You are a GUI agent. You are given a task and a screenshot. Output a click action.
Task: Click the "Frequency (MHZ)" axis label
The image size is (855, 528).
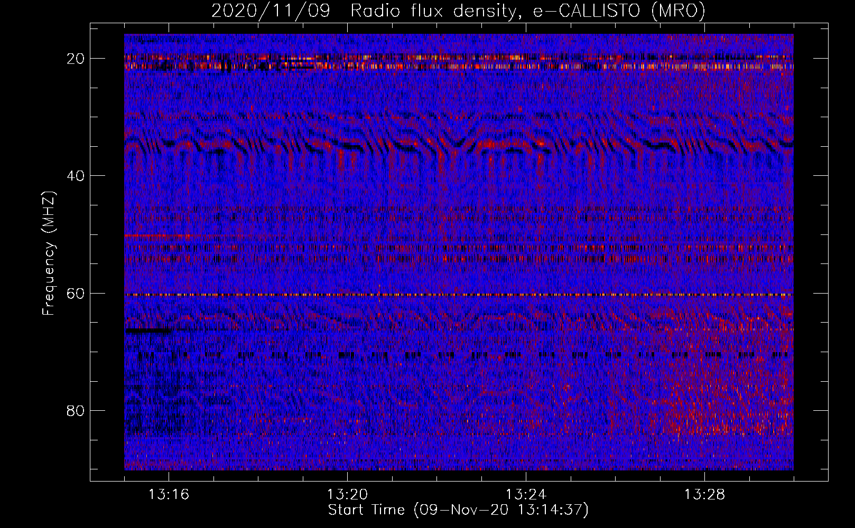pos(49,253)
